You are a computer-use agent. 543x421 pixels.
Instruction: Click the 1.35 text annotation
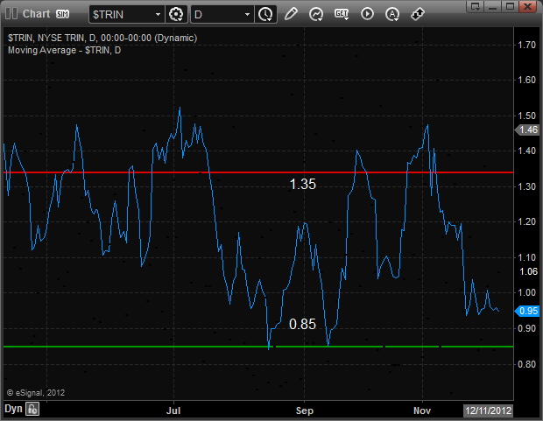pos(303,184)
